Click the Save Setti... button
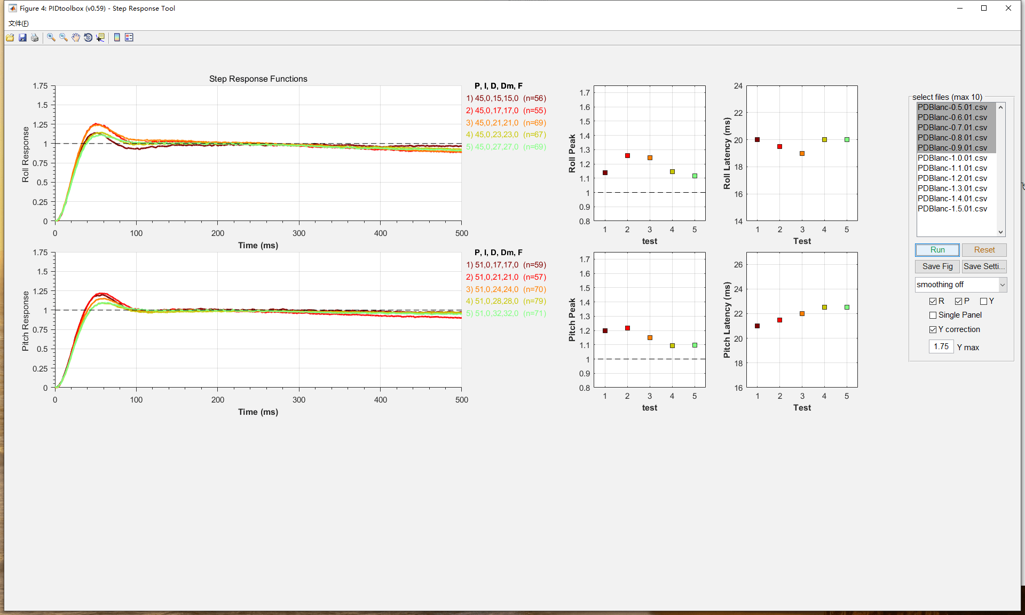This screenshot has width=1025, height=615. 984,266
